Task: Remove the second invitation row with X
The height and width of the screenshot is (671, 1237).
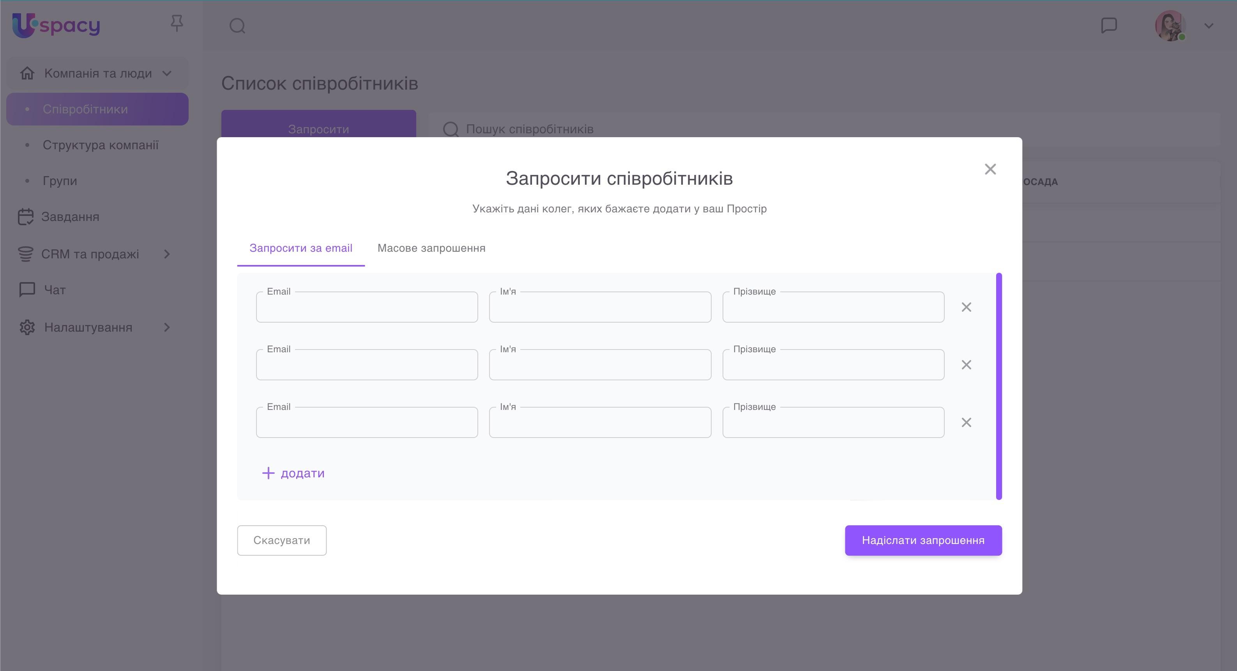Action: point(966,364)
